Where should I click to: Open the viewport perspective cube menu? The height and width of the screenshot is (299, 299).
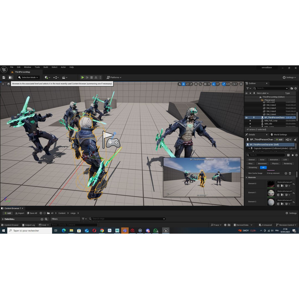point(9,84)
